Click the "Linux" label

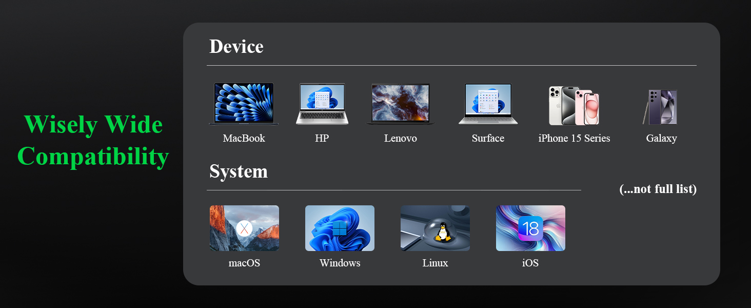pos(435,263)
